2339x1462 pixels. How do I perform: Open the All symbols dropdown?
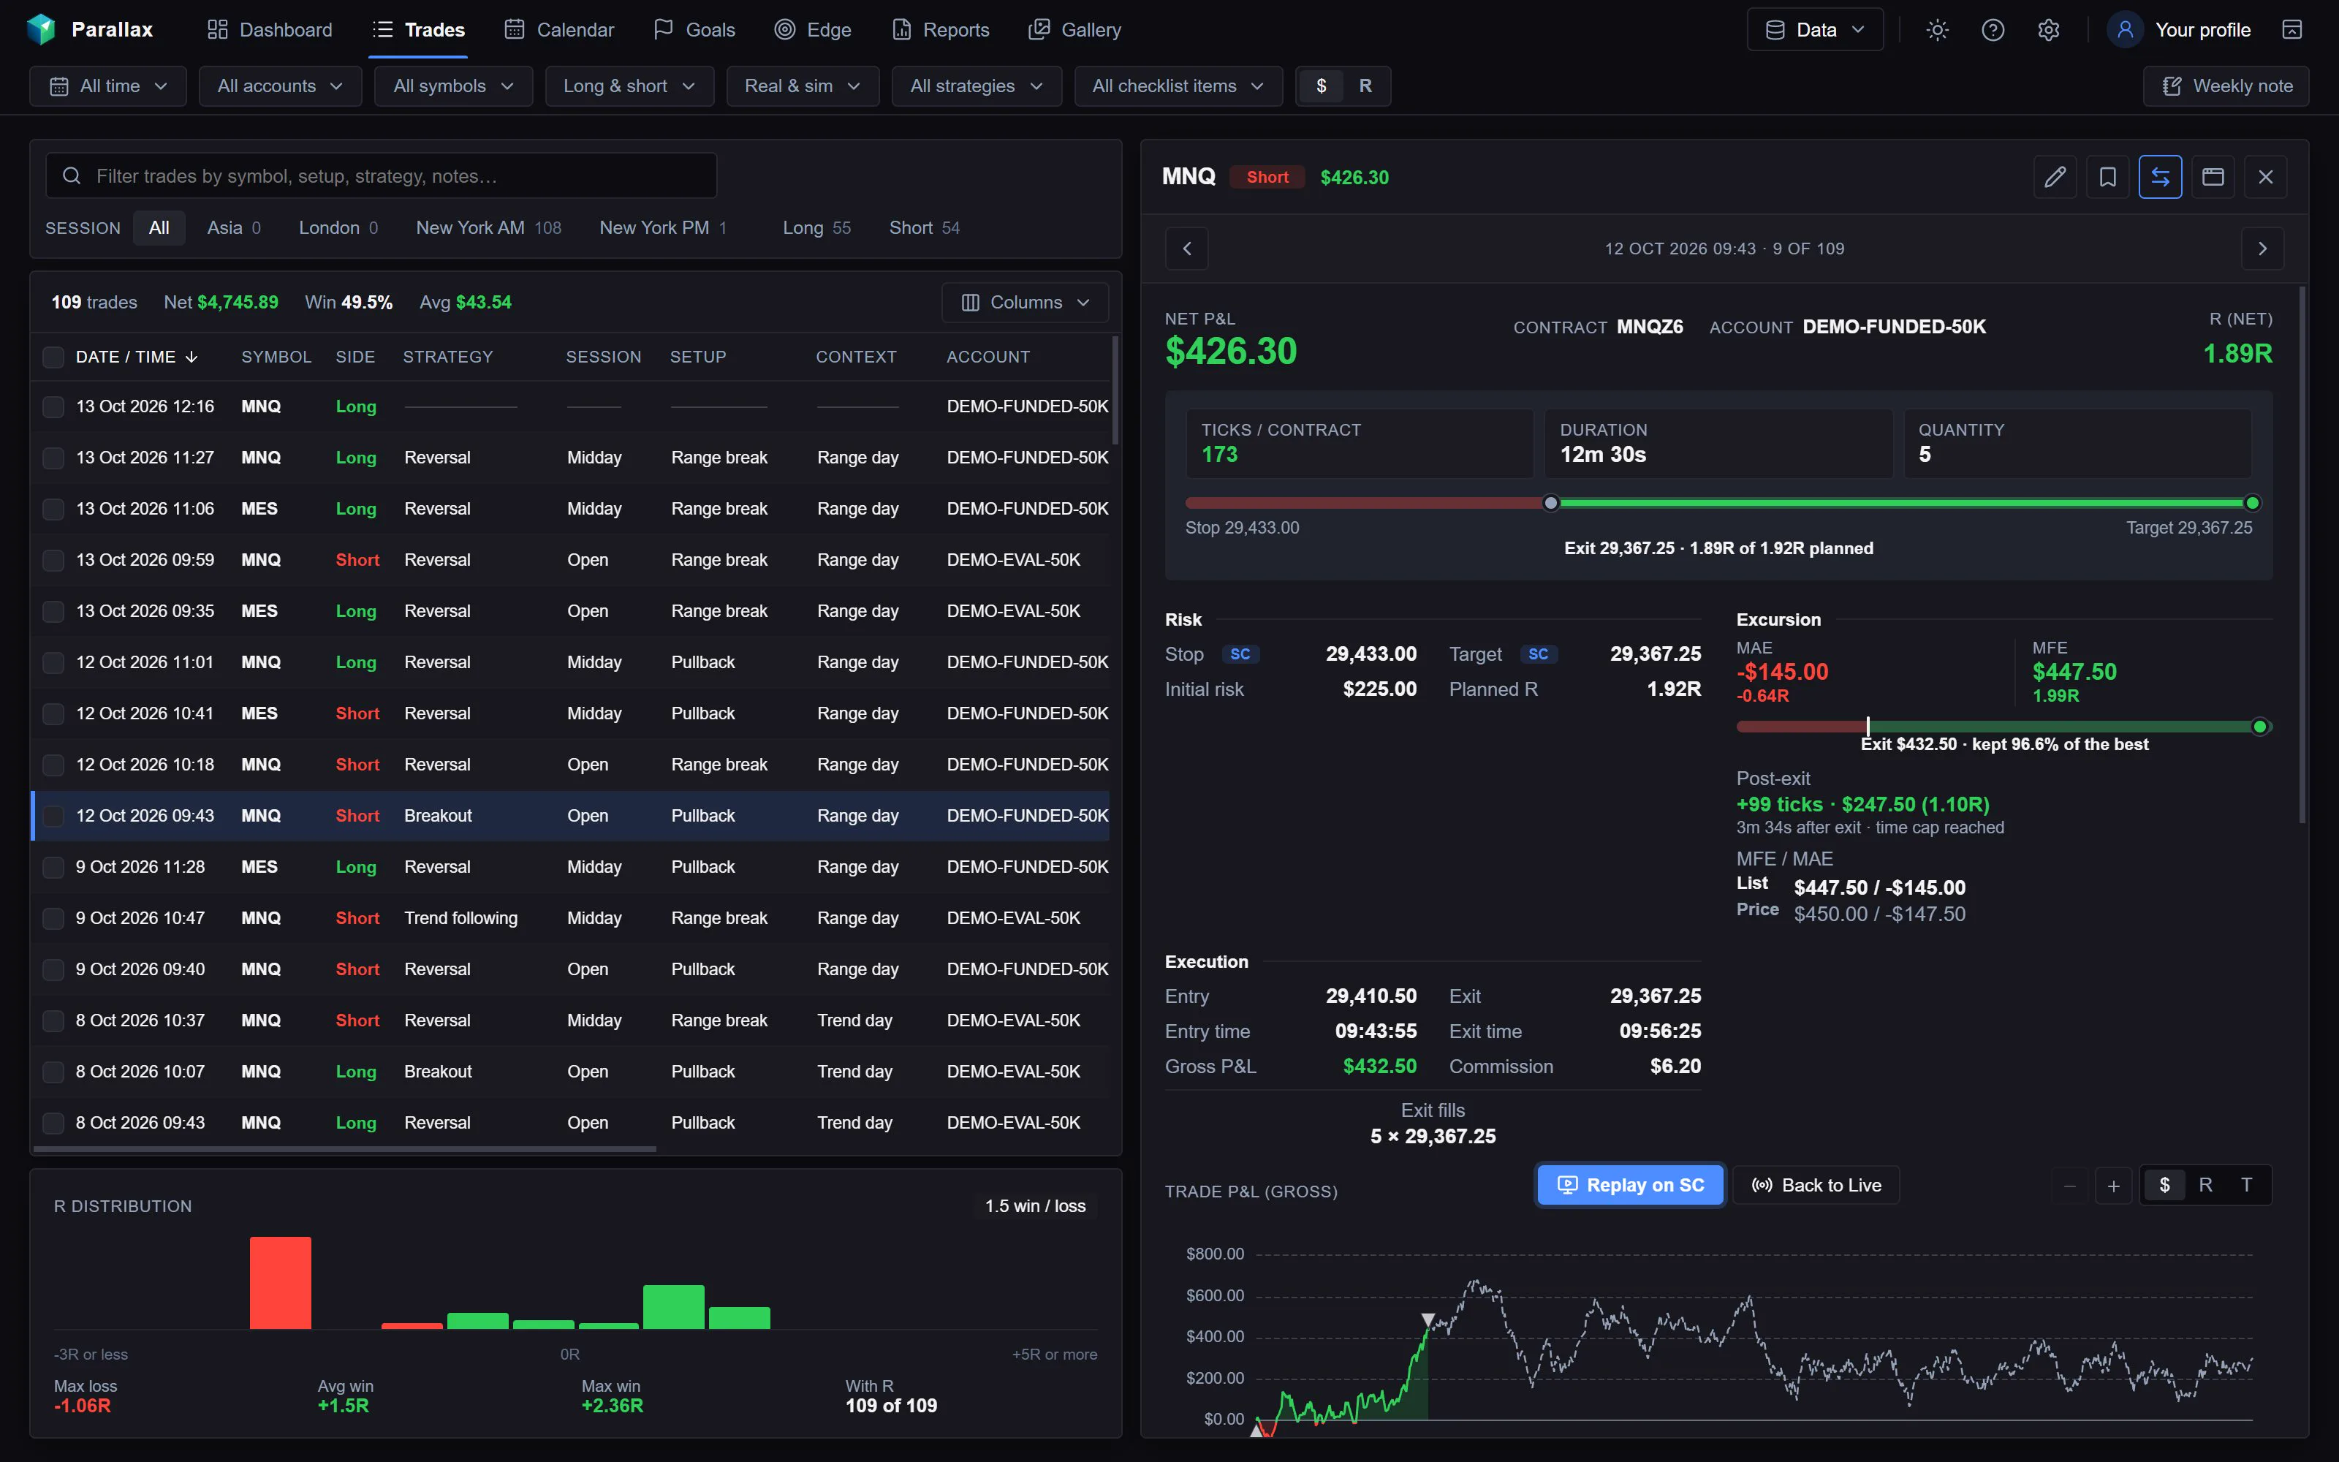[453, 86]
